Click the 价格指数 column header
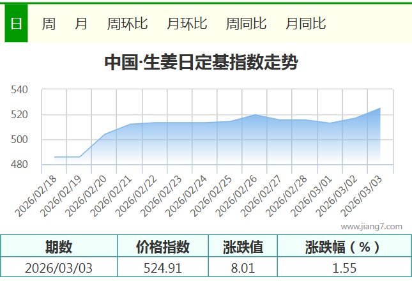 [163, 247]
